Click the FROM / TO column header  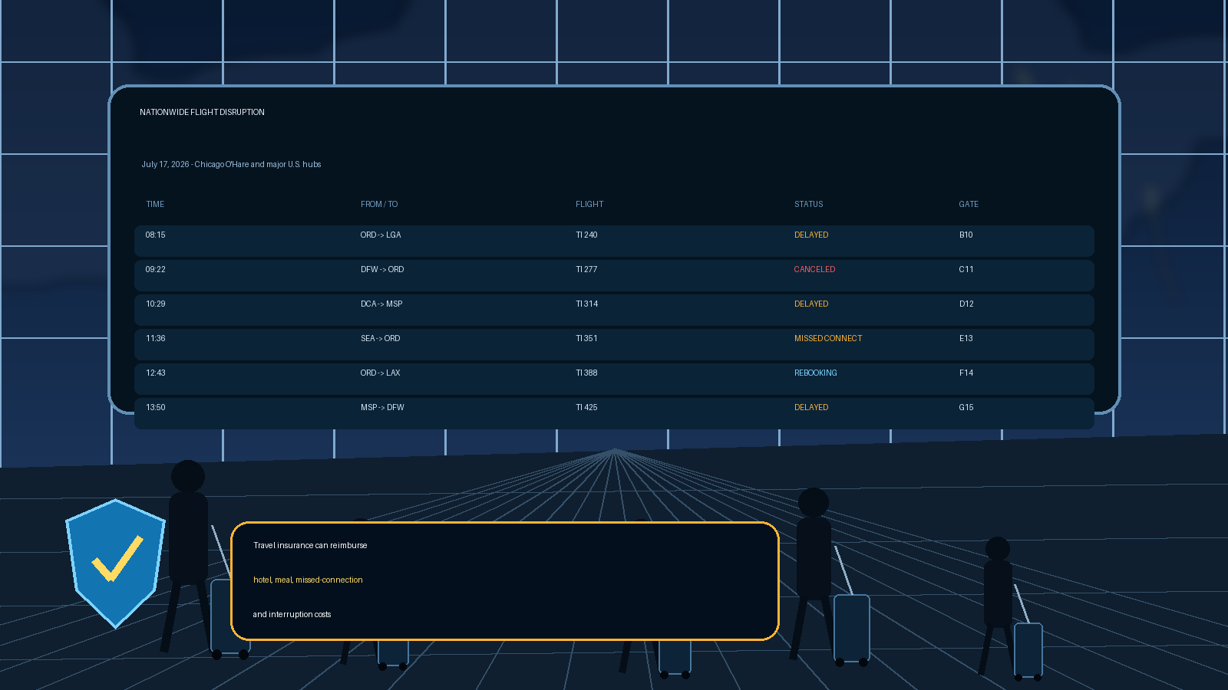[379, 205]
